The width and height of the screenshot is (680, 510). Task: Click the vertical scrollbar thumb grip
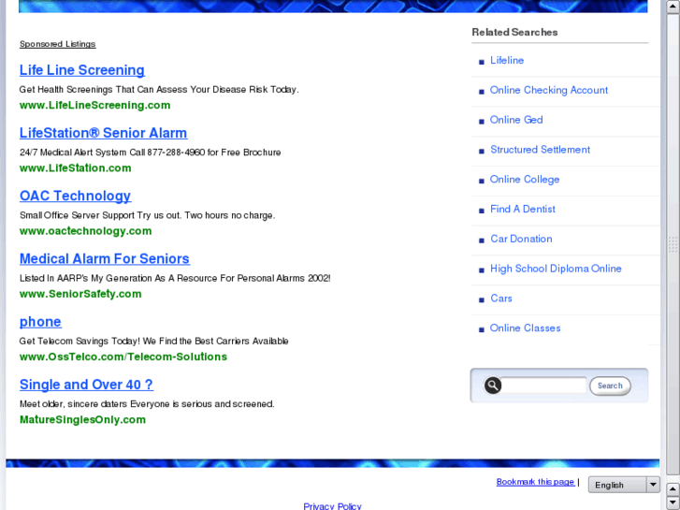click(673, 244)
